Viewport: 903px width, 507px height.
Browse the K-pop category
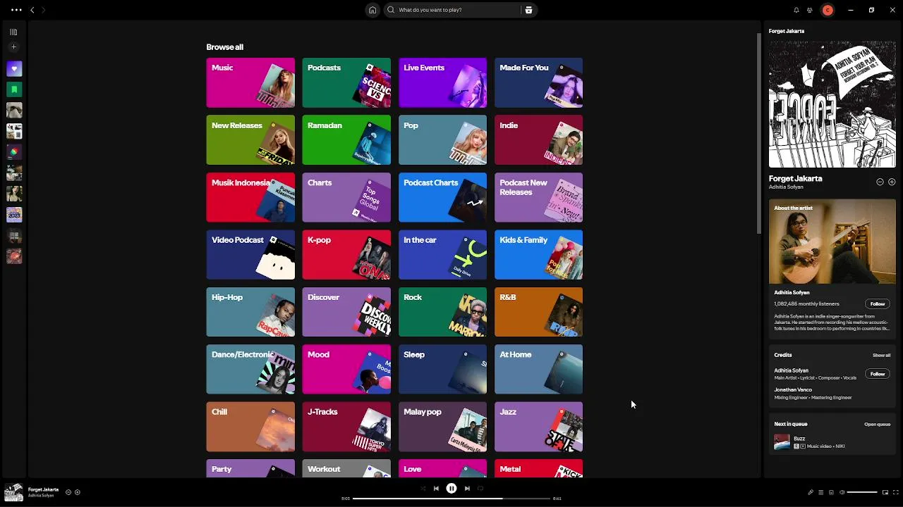tap(346, 255)
